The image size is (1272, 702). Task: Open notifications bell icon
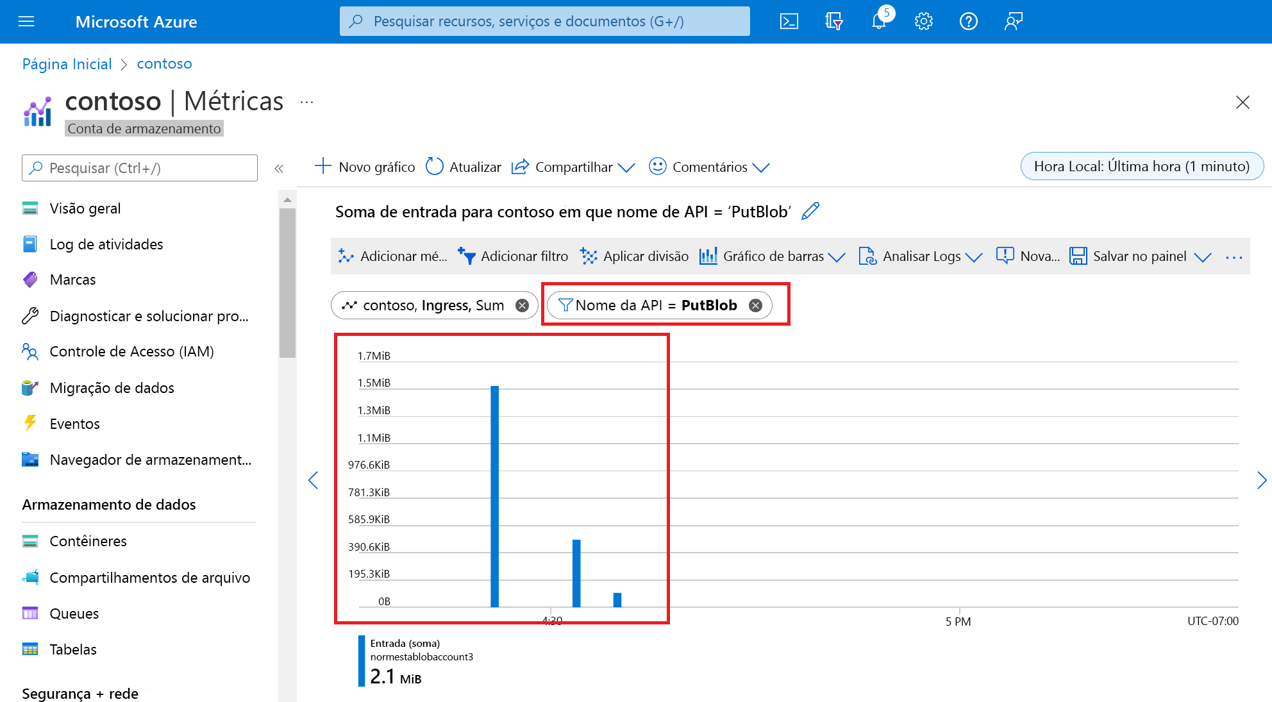coord(879,22)
